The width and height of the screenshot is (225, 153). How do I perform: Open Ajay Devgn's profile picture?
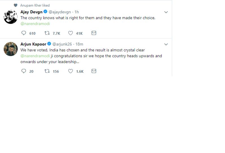pos(11,17)
